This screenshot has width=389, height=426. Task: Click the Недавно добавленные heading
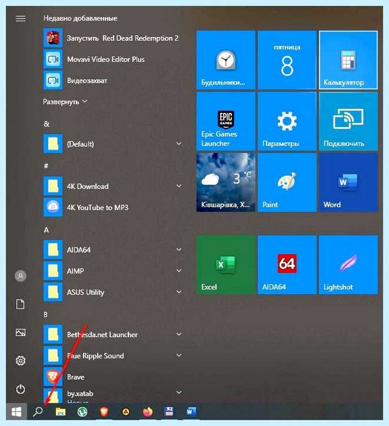click(x=80, y=18)
